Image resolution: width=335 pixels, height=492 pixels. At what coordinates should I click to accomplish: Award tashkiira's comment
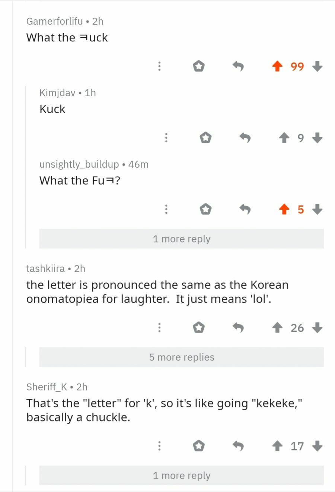tap(199, 328)
